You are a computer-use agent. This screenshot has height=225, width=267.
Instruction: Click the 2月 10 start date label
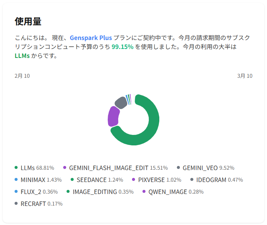22,76
